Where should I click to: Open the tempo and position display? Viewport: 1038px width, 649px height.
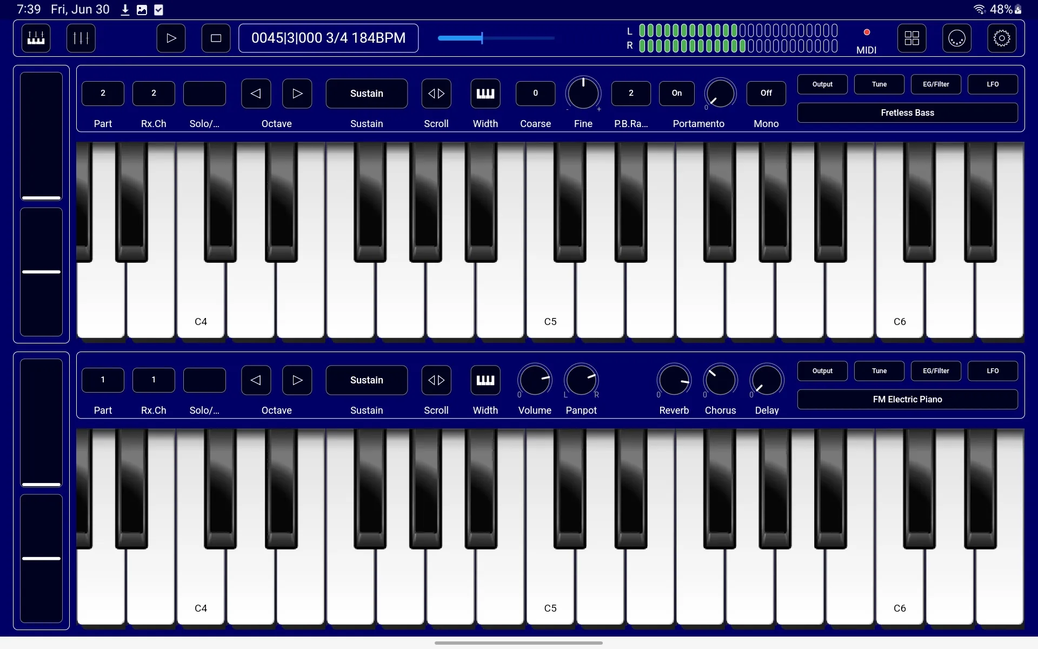click(x=329, y=38)
